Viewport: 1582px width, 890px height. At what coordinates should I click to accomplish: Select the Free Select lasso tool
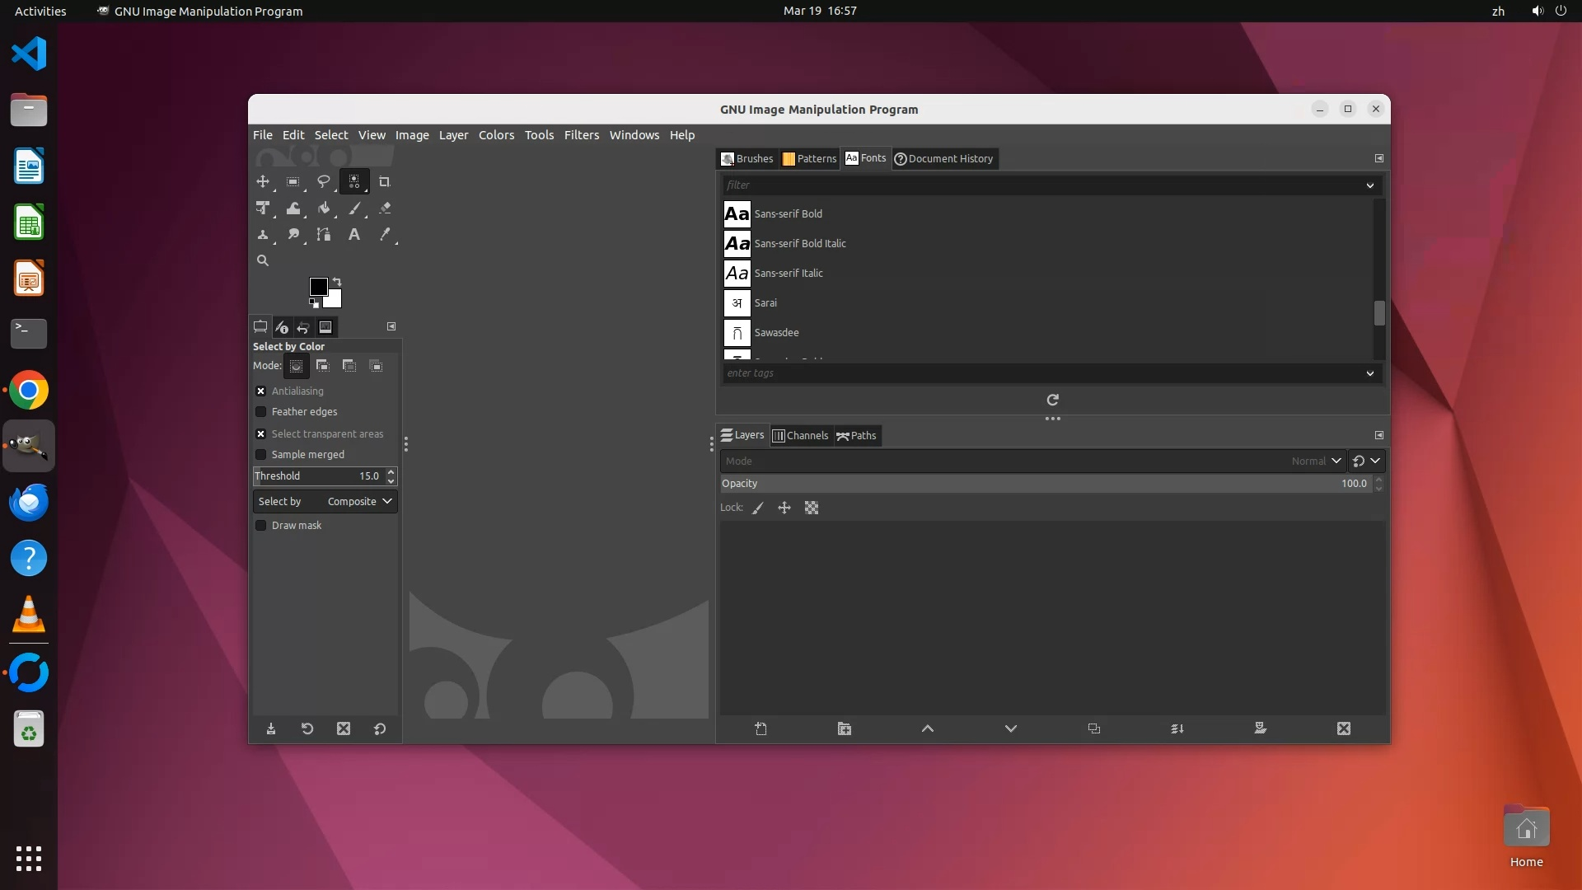(x=323, y=182)
